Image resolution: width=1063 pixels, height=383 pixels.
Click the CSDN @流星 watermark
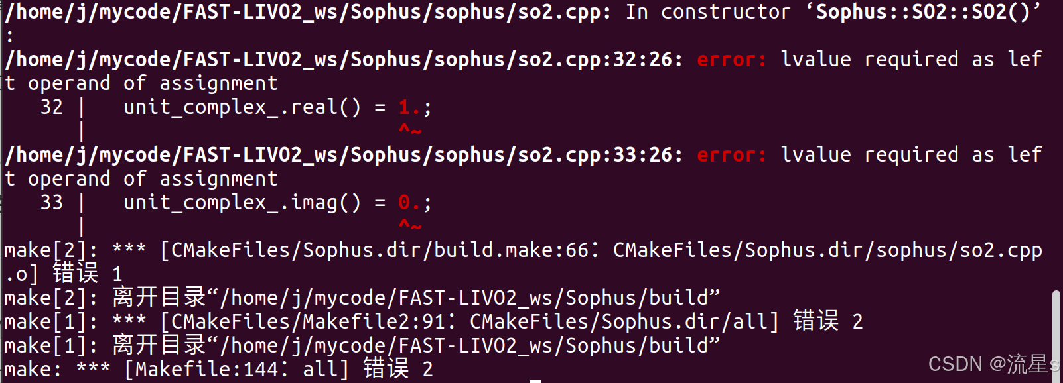(x=993, y=364)
